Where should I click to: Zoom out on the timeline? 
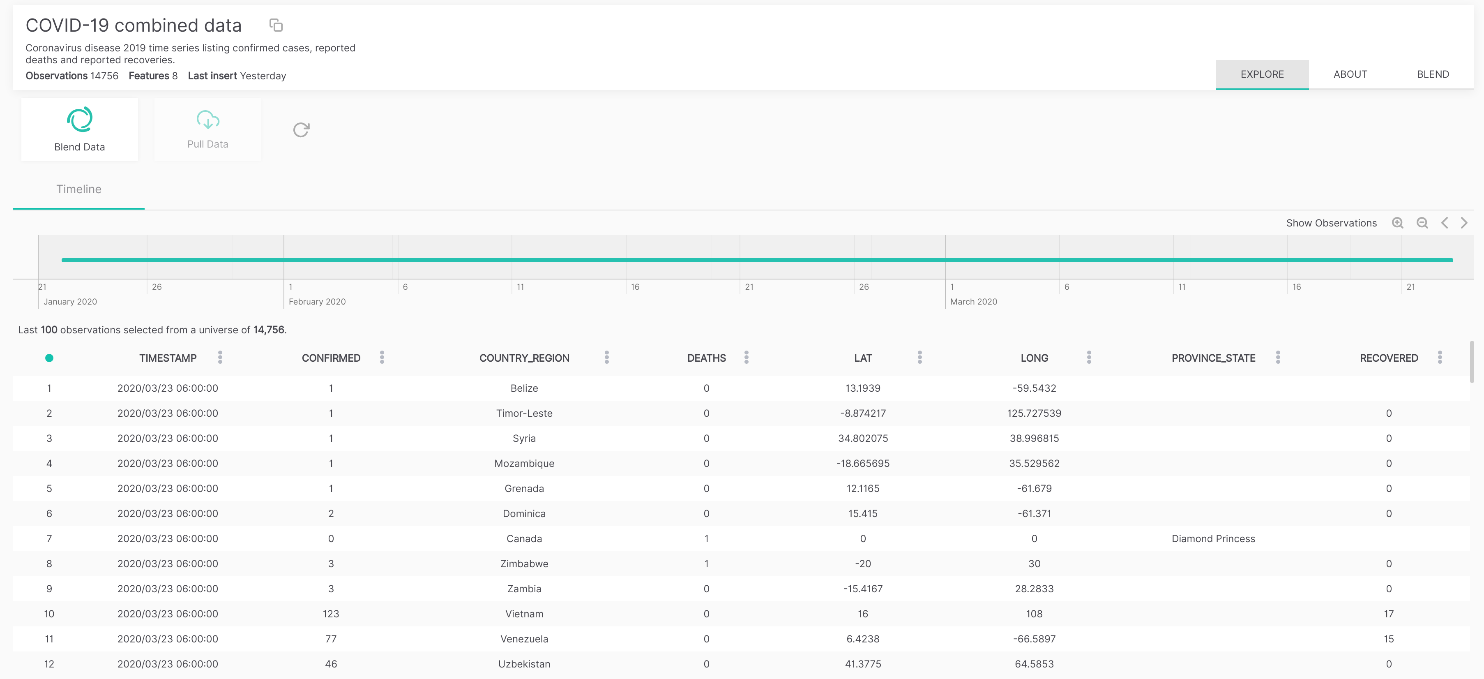tap(1422, 223)
